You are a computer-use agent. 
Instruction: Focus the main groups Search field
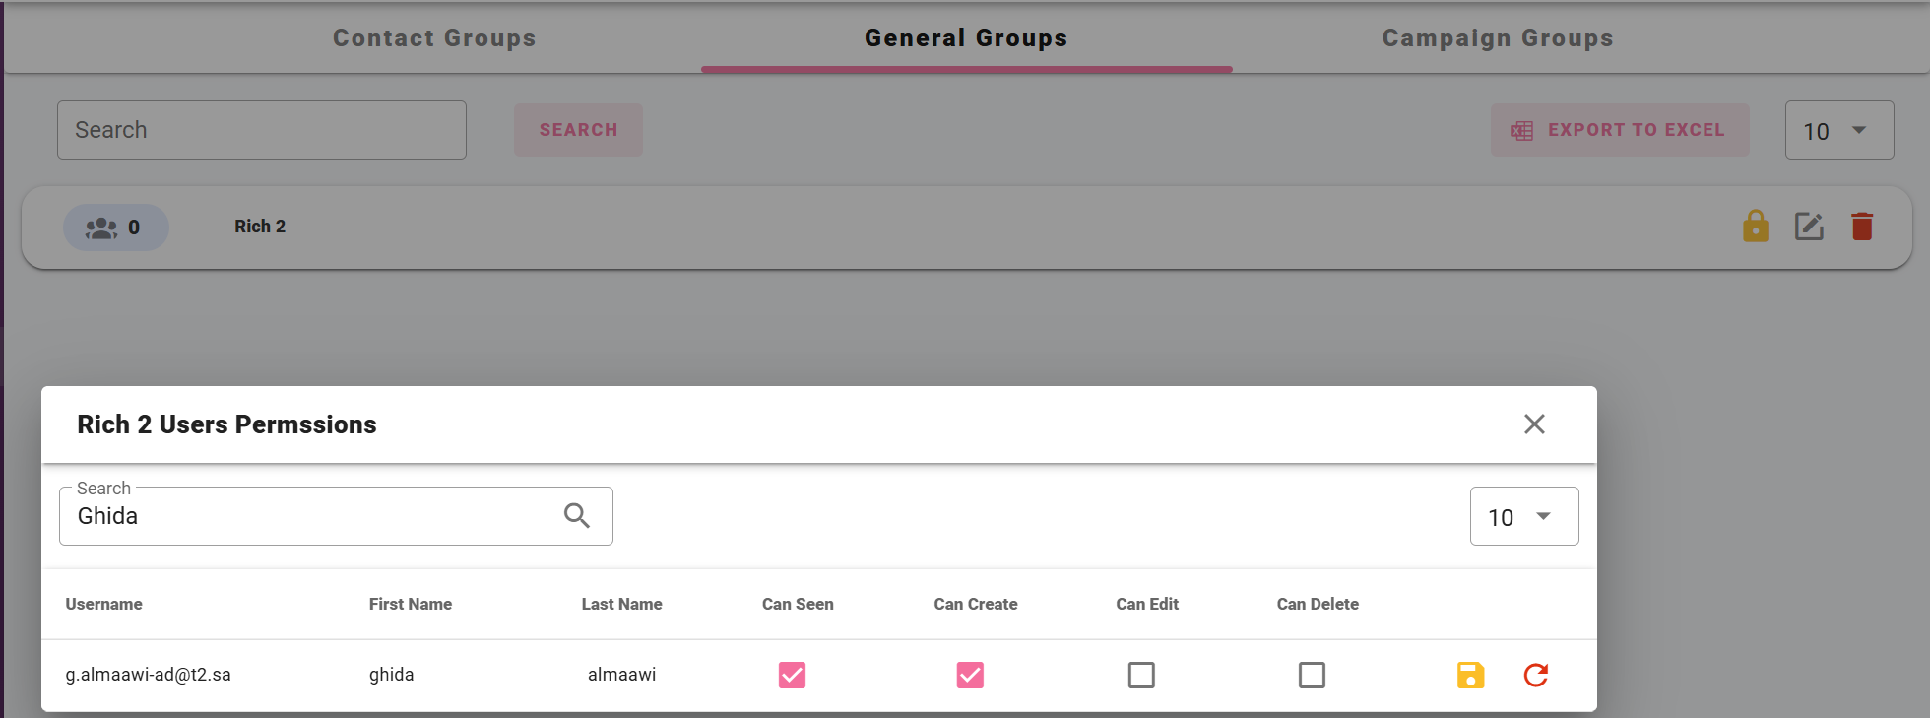pyautogui.click(x=262, y=130)
